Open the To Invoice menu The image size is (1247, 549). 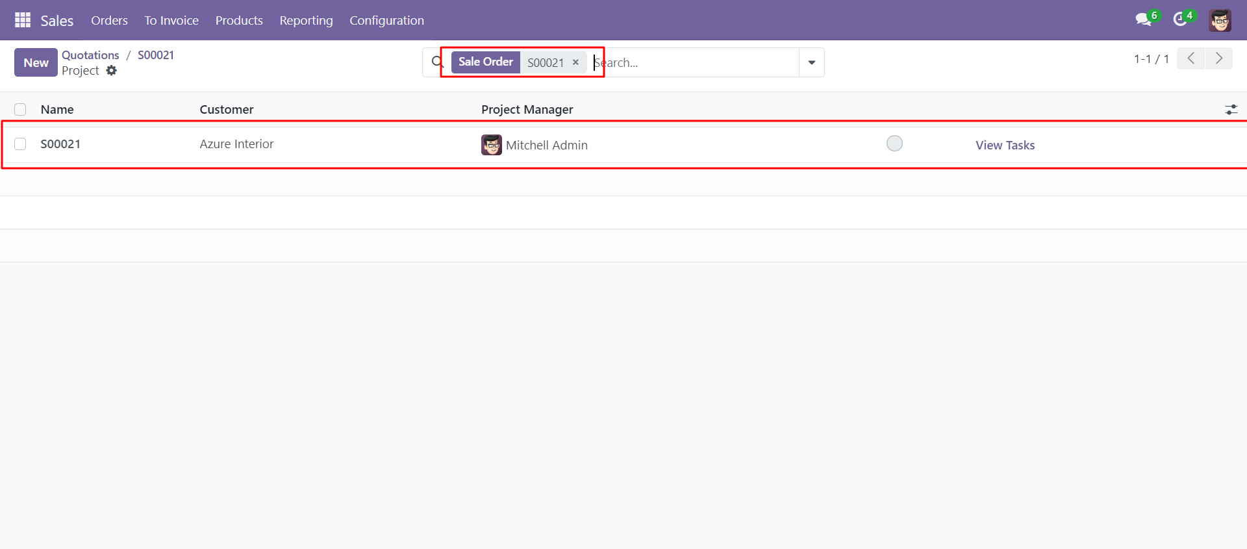pyautogui.click(x=171, y=20)
